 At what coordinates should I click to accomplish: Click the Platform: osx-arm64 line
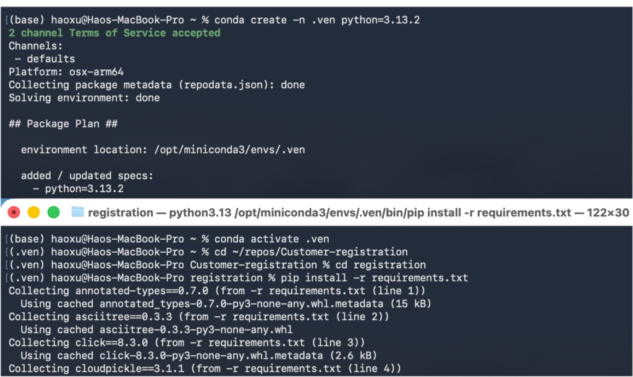pyautogui.click(x=66, y=72)
